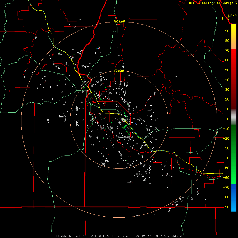This screenshot has width=238, height=238.
Task: Click the KCBX station identifier in the caption
Action: [140, 236]
